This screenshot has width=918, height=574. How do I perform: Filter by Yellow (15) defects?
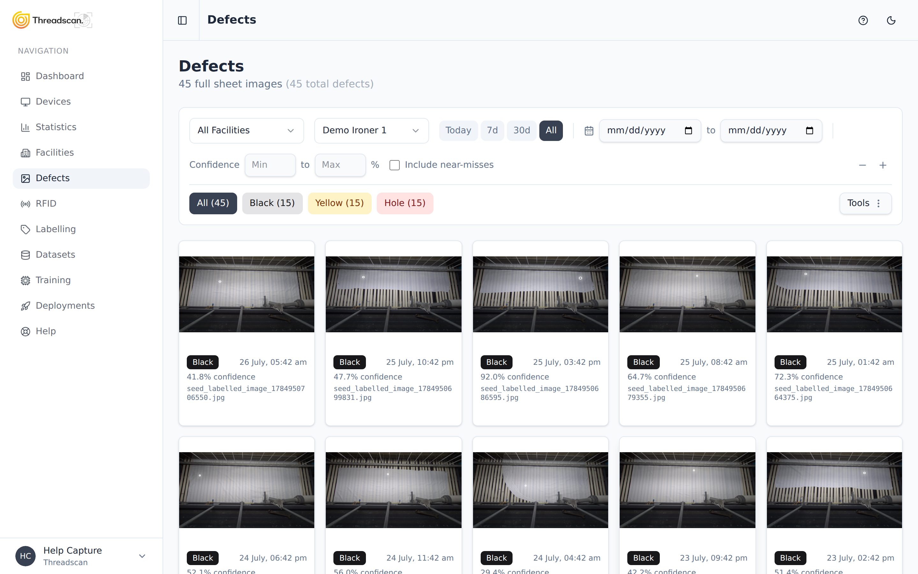click(x=339, y=203)
